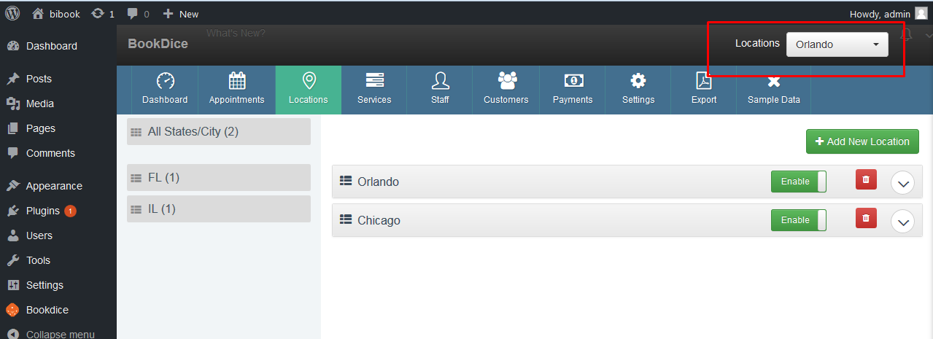
Task: Open BookDice Dashboard gauge tab
Action: pos(165,90)
